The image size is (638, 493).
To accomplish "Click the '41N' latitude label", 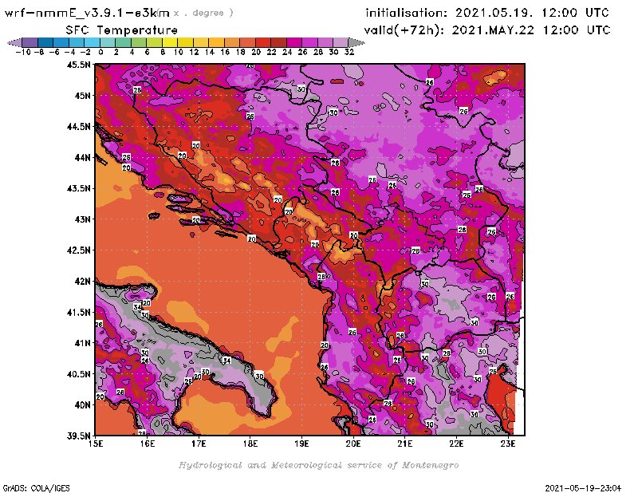I will click(x=82, y=343).
